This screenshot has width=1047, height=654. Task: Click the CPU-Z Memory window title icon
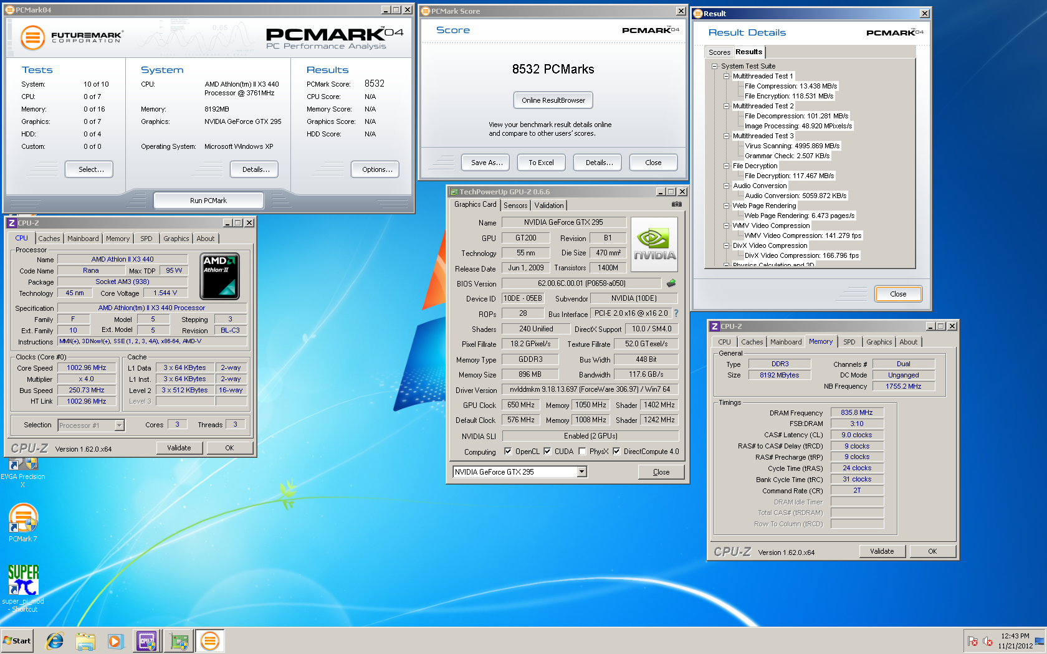coord(715,326)
